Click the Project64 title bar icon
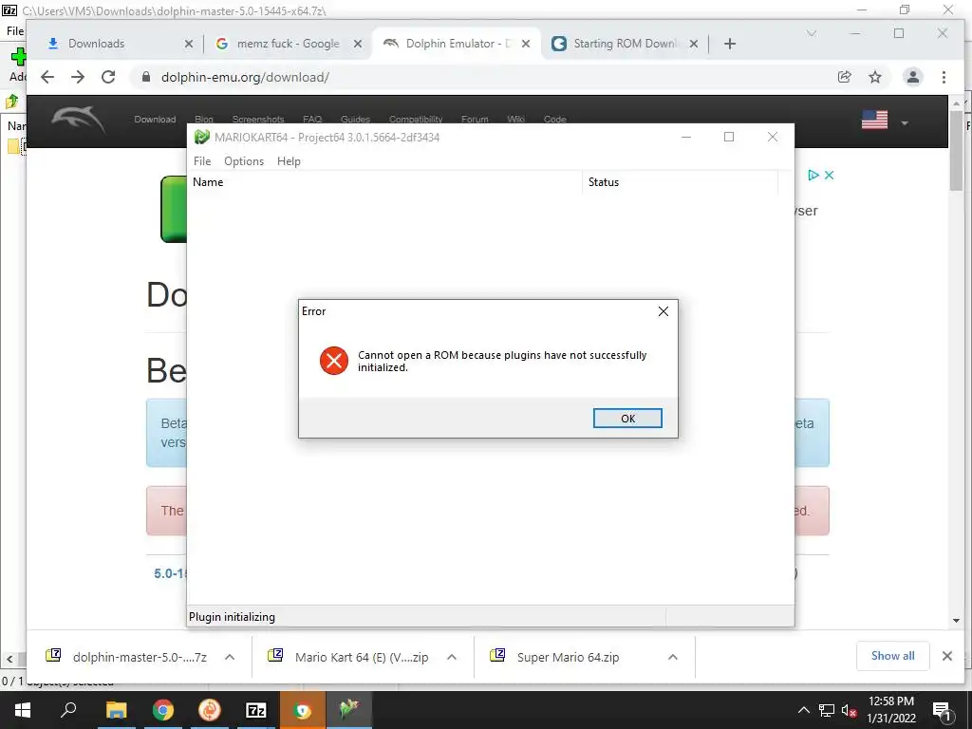 click(x=201, y=137)
